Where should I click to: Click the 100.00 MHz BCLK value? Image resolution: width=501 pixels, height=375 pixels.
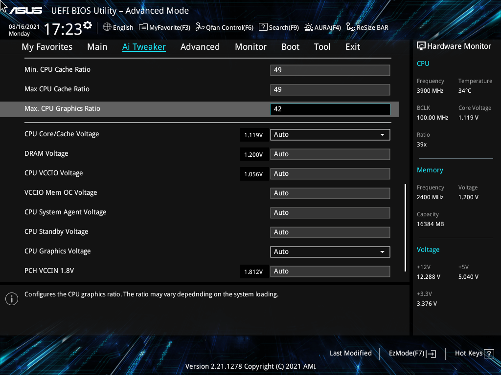coord(433,118)
